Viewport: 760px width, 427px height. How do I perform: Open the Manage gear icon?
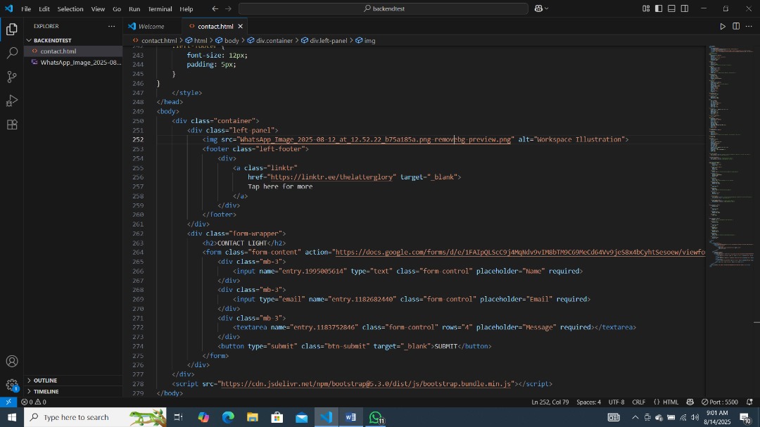pyautogui.click(x=12, y=385)
